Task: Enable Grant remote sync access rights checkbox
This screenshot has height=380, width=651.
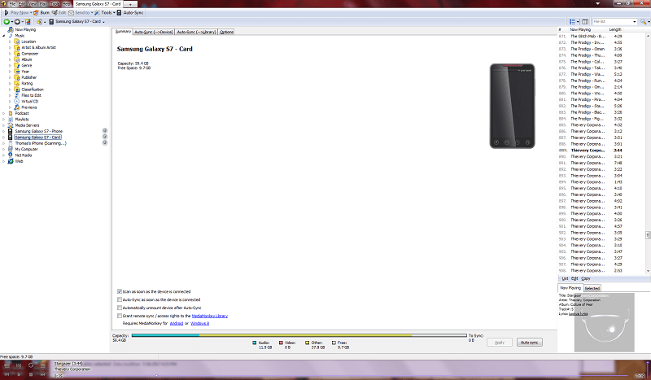Action: tap(120, 316)
